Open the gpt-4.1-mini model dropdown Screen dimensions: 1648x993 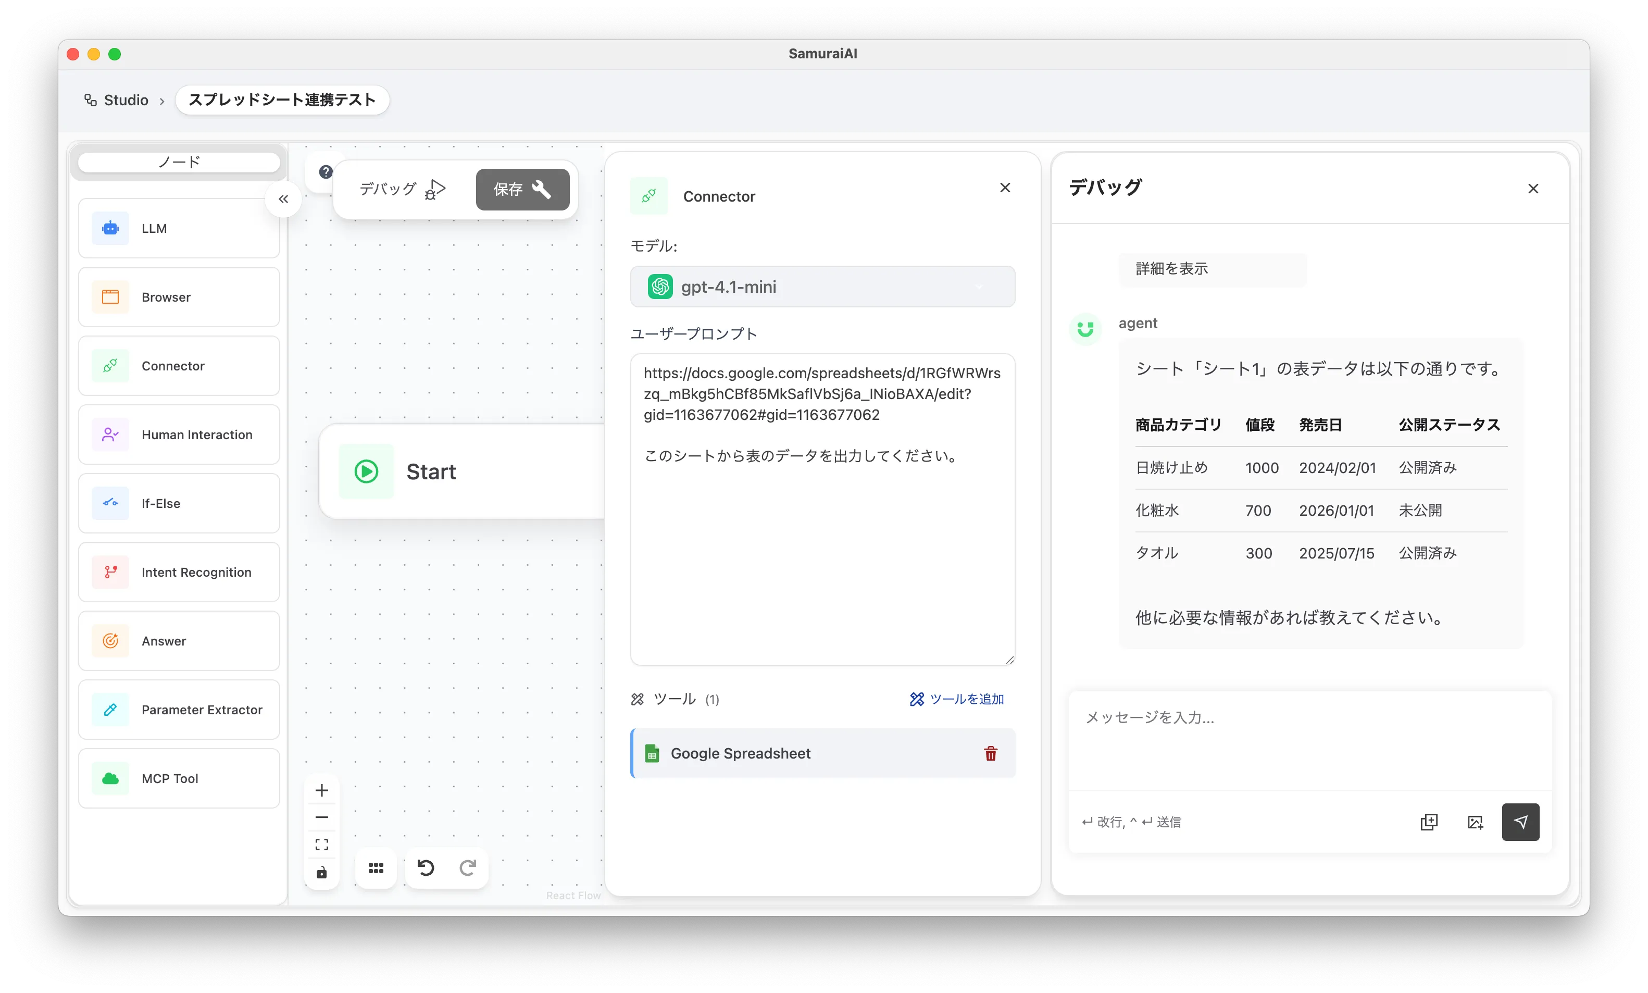pos(822,287)
